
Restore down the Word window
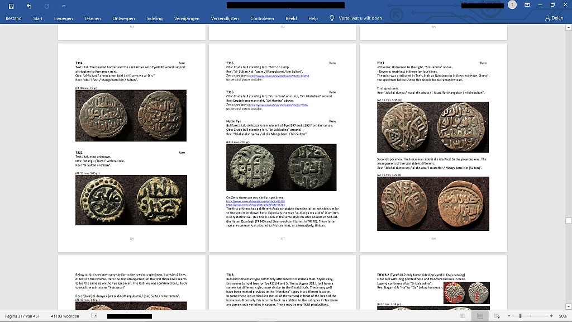coord(552,4)
